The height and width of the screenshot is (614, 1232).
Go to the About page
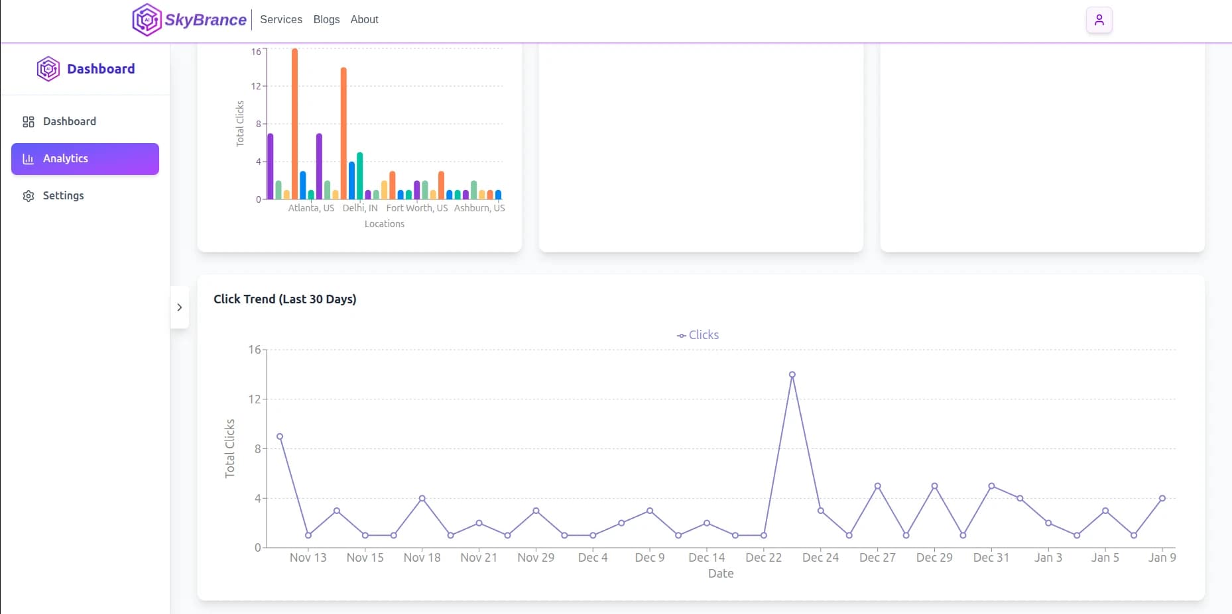364,20
